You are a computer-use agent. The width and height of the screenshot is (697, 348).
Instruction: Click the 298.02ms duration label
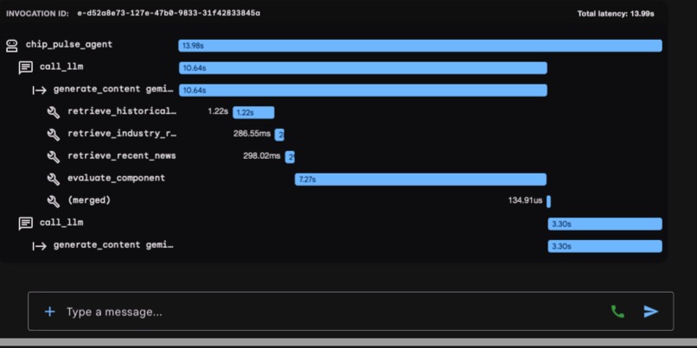(x=262, y=155)
